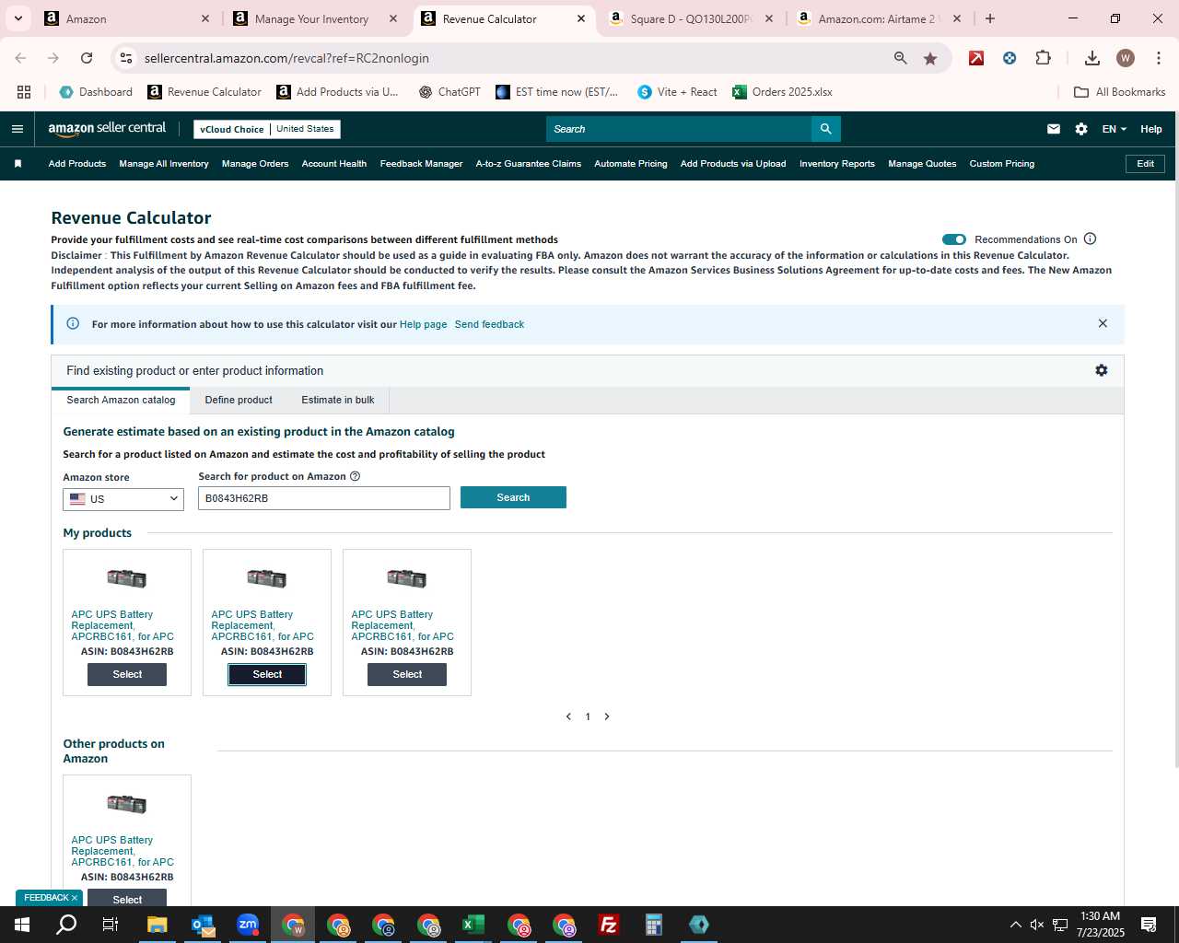Open Manage Orders menu item

click(x=255, y=164)
